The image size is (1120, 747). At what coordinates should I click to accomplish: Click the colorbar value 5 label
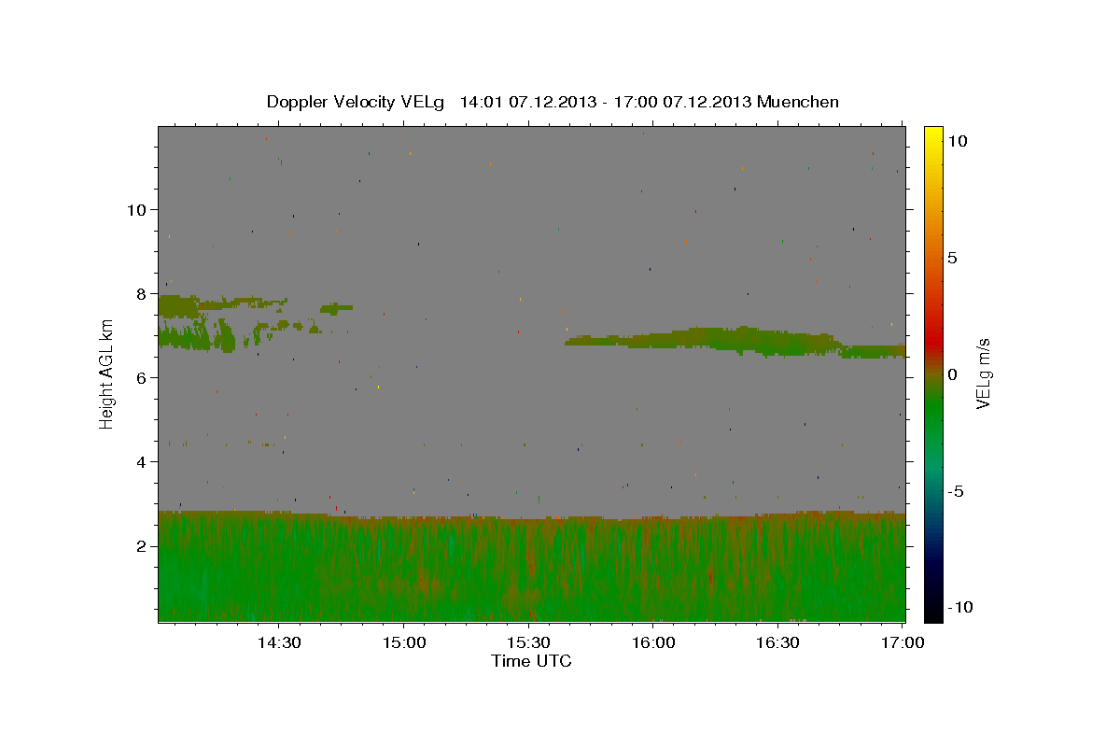click(952, 258)
